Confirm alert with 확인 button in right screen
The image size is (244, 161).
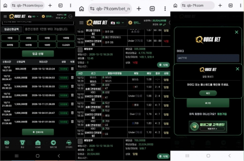point(208,93)
